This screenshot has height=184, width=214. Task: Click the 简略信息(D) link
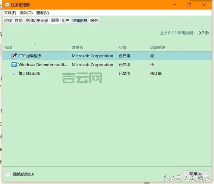[24, 174]
